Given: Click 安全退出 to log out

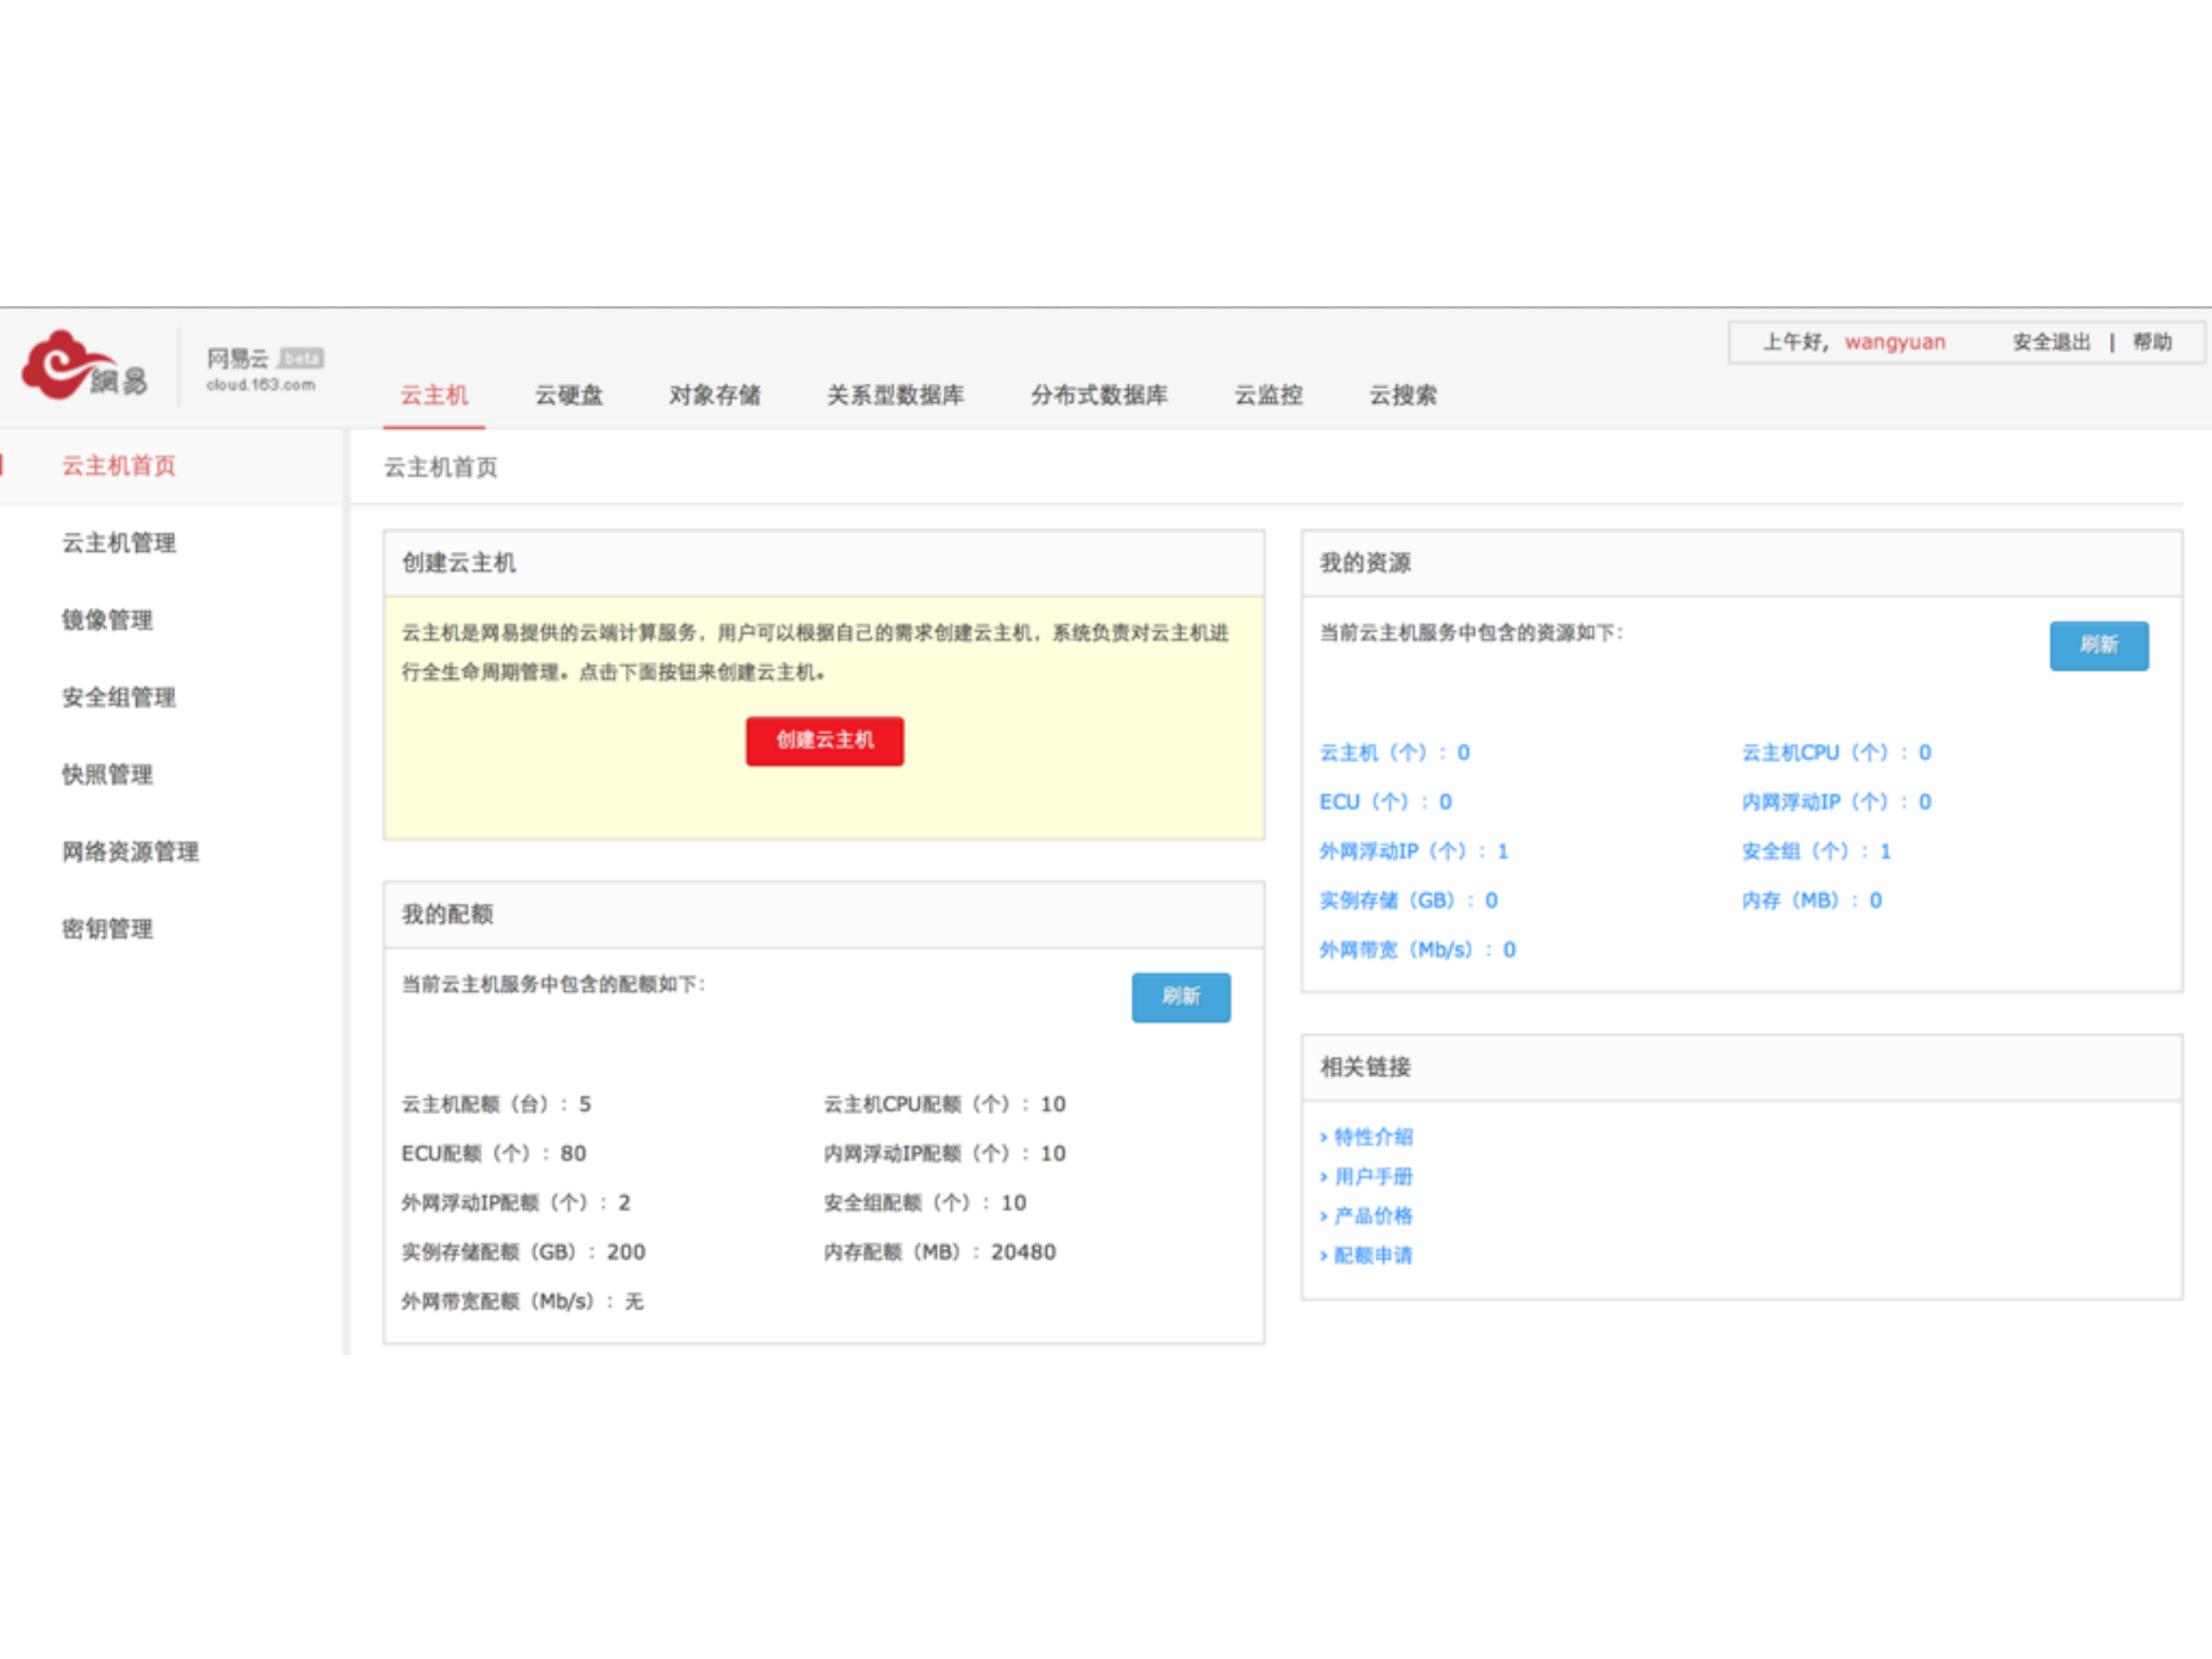Looking at the screenshot, I should click(2049, 342).
